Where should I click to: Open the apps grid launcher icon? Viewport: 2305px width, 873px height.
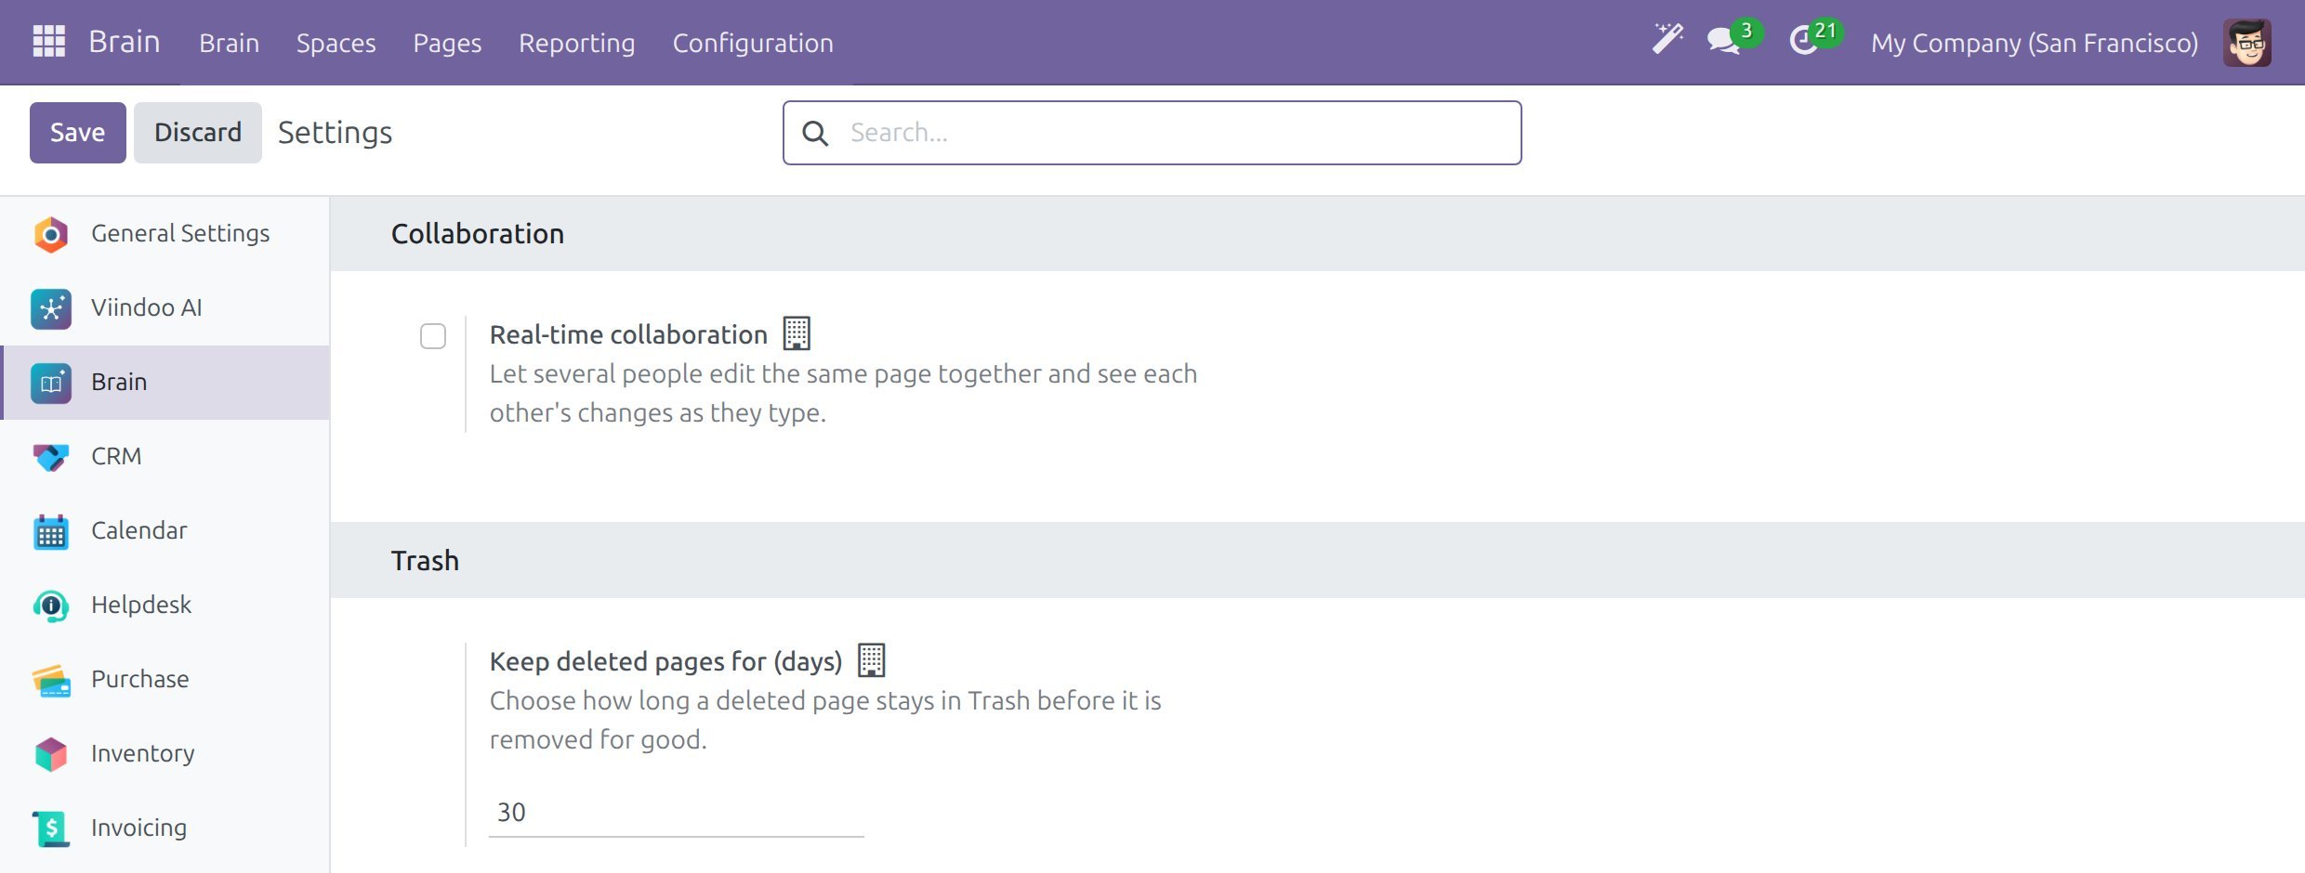49,42
